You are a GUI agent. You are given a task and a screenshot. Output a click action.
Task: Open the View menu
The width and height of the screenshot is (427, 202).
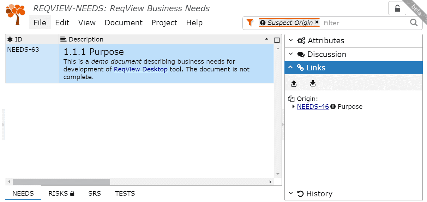tap(87, 23)
